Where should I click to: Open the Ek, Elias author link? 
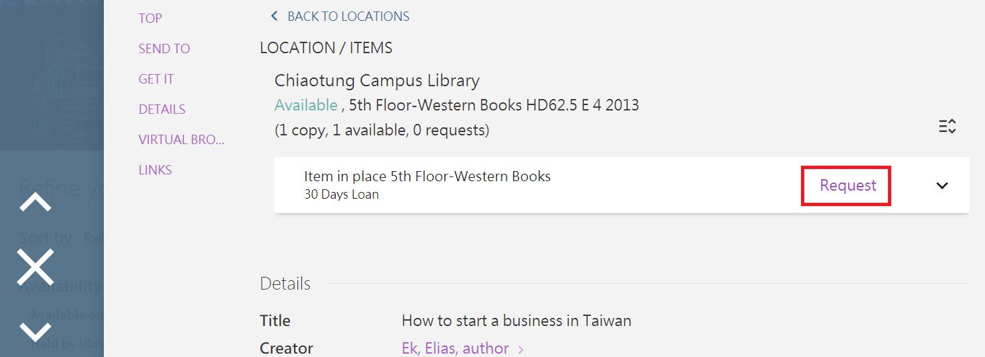point(455,348)
